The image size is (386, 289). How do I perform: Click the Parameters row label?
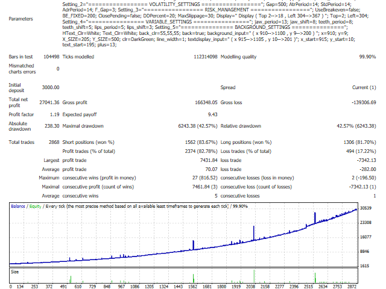(x=22, y=19)
